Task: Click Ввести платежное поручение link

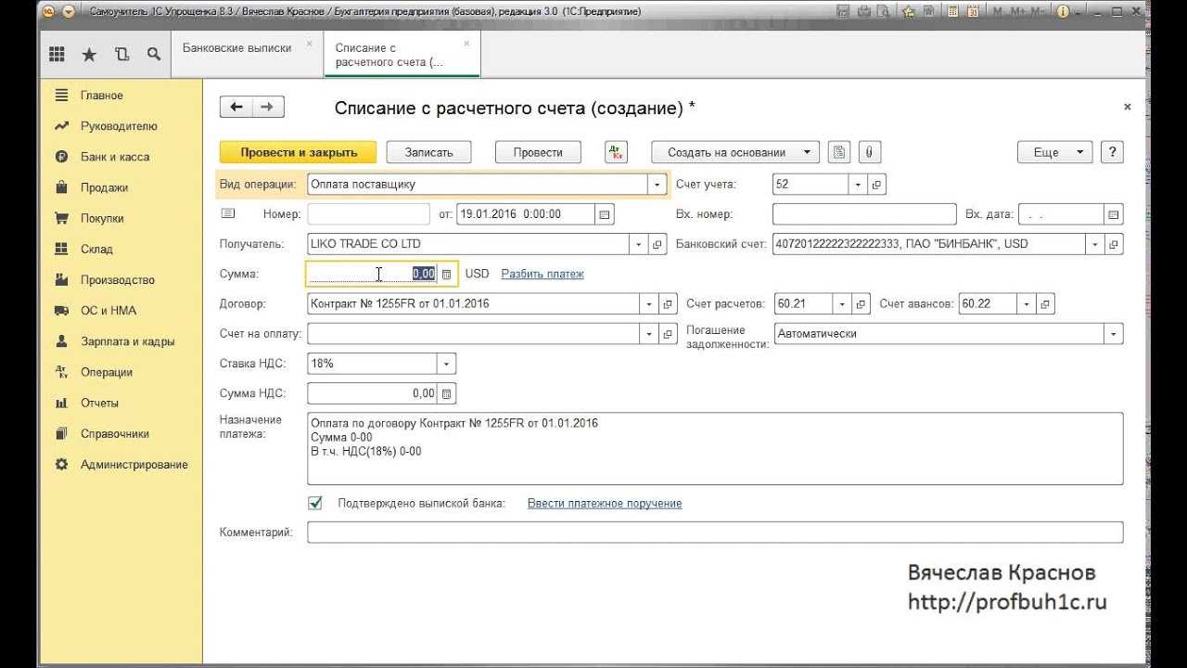Action: (605, 503)
